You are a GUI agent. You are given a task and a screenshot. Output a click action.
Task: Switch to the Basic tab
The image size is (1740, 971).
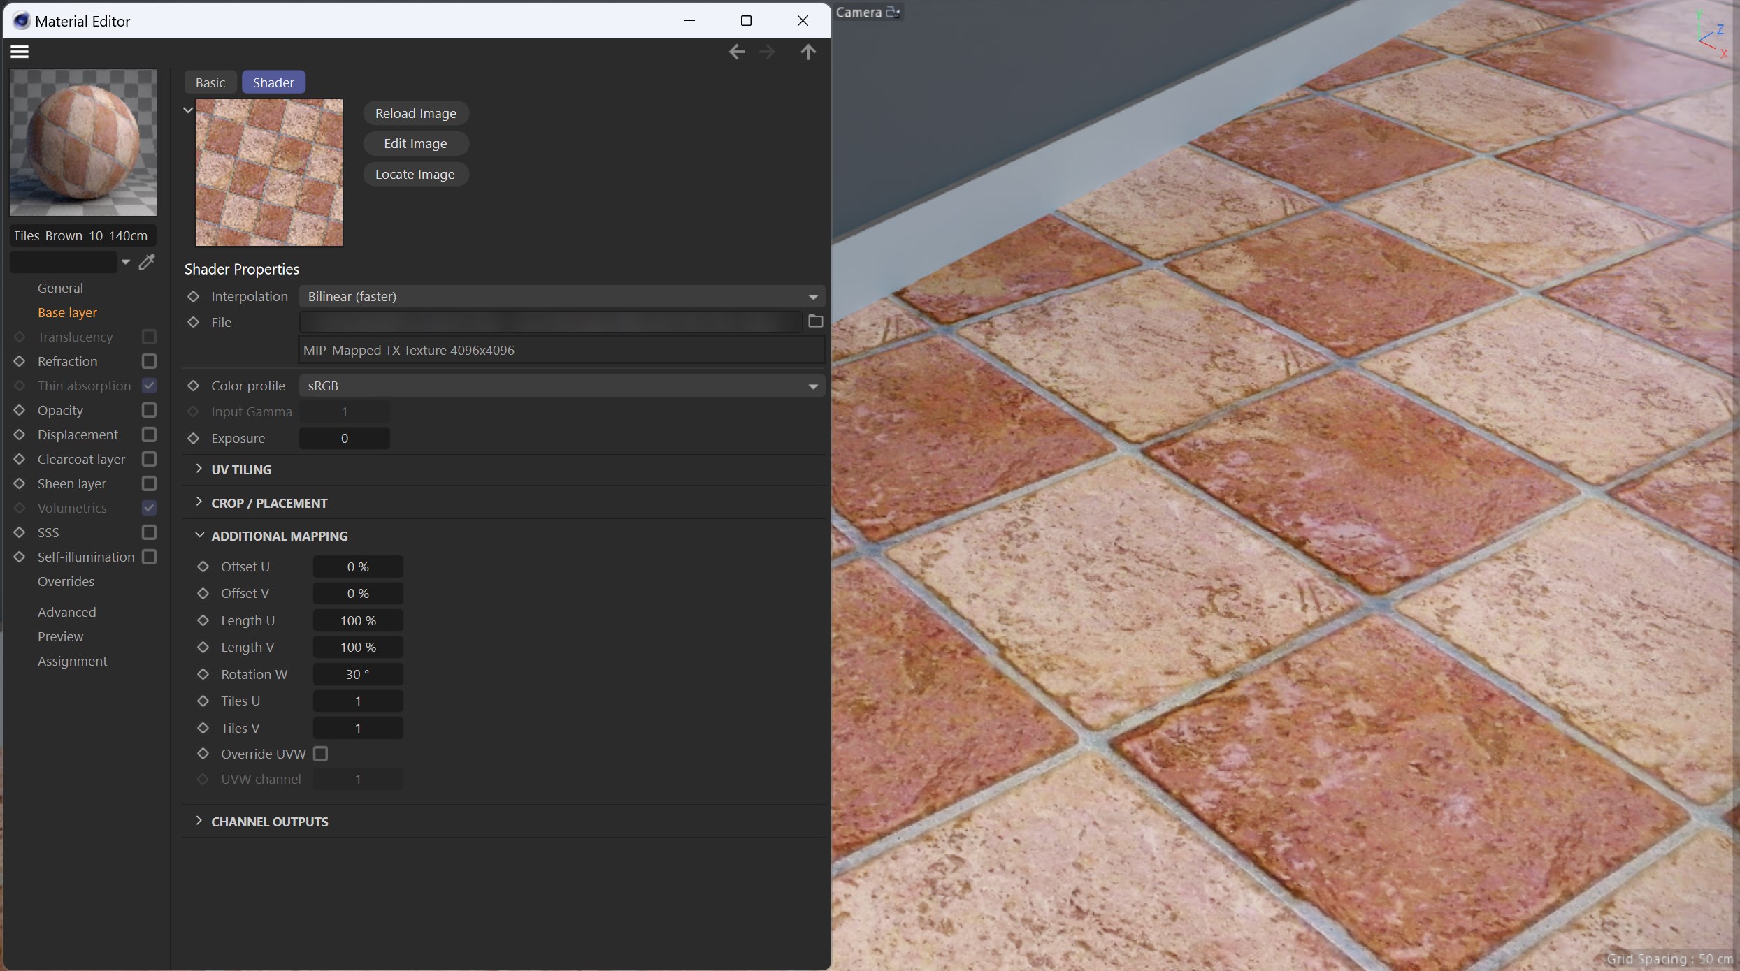point(210,82)
